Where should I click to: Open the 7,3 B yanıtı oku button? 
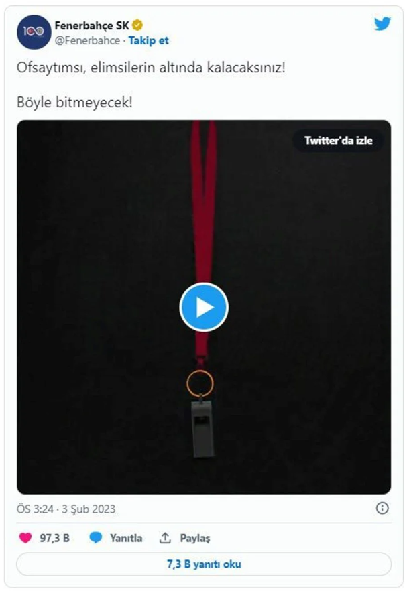point(204,564)
